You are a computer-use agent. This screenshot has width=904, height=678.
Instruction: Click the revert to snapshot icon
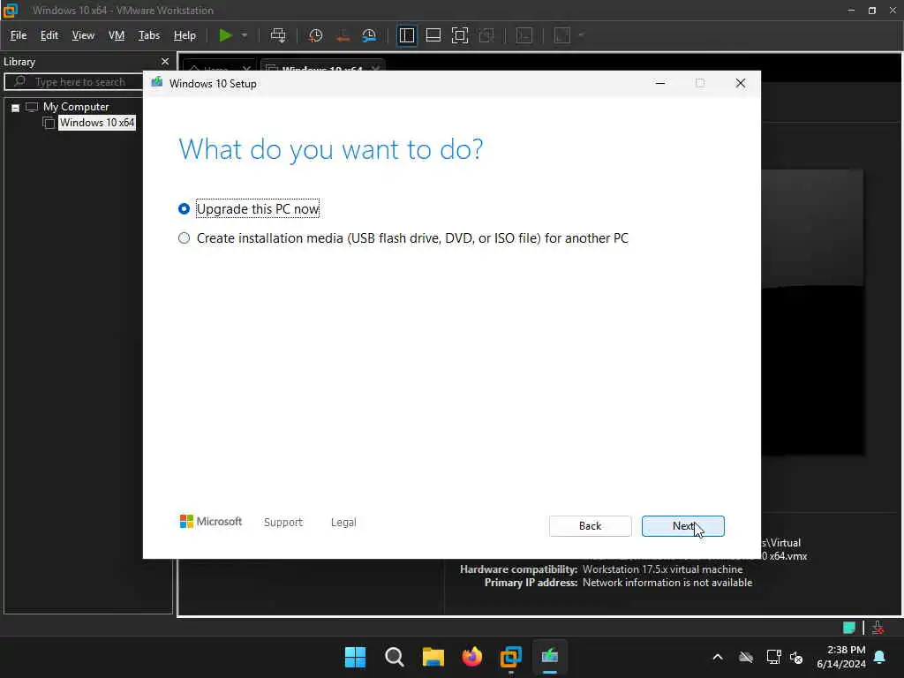click(343, 35)
